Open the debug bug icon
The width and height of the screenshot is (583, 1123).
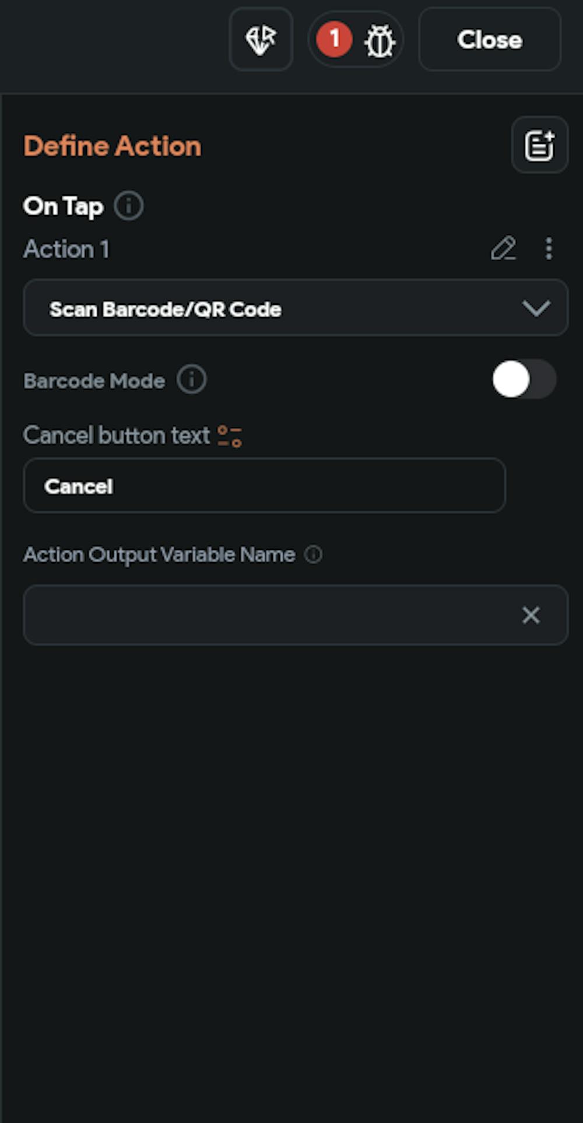pyautogui.click(x=380, y=41)
